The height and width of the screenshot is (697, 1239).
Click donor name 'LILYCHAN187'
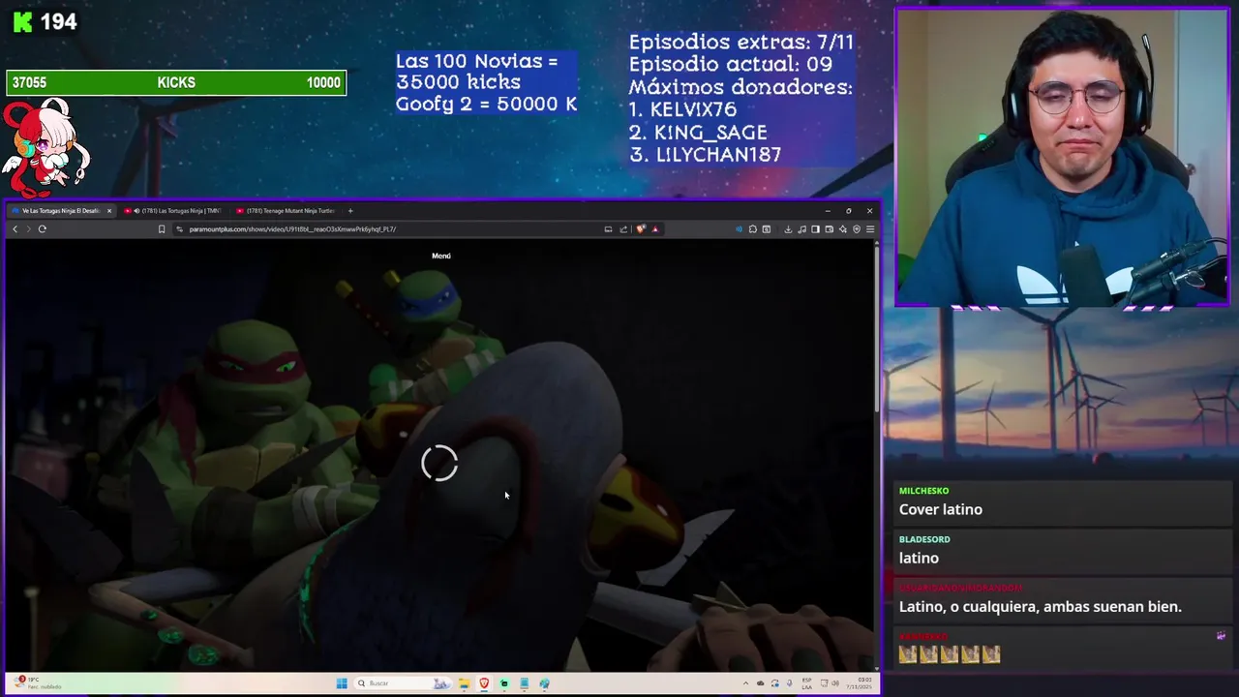718,155
